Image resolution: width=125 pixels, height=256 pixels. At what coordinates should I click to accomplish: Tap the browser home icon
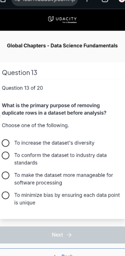(3, 1)
